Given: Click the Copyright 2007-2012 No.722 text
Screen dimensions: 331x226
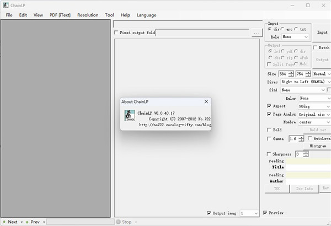Looking at the screenshot, I should pos(180,119).
